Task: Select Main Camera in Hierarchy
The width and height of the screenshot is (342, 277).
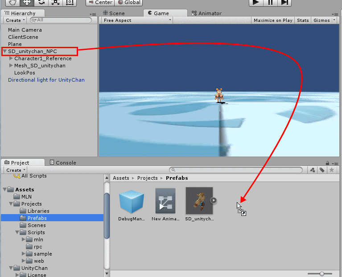Action: 25,30
